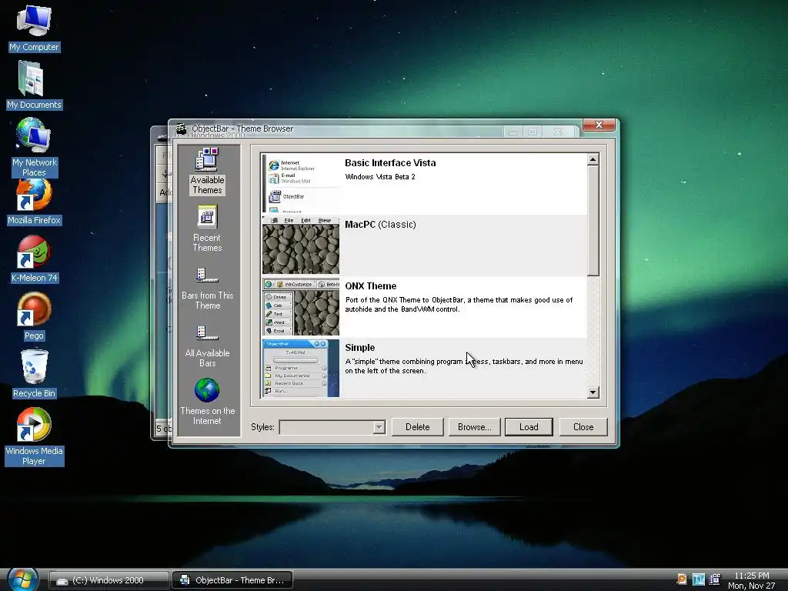Click the ObjectBar tray icon
This screenshot has width=788, height=591.
[x=714, y=579]
